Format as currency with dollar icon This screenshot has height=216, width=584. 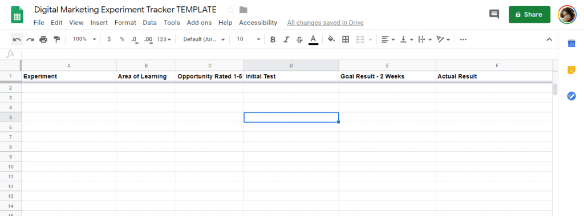click(x=109, y=39)
